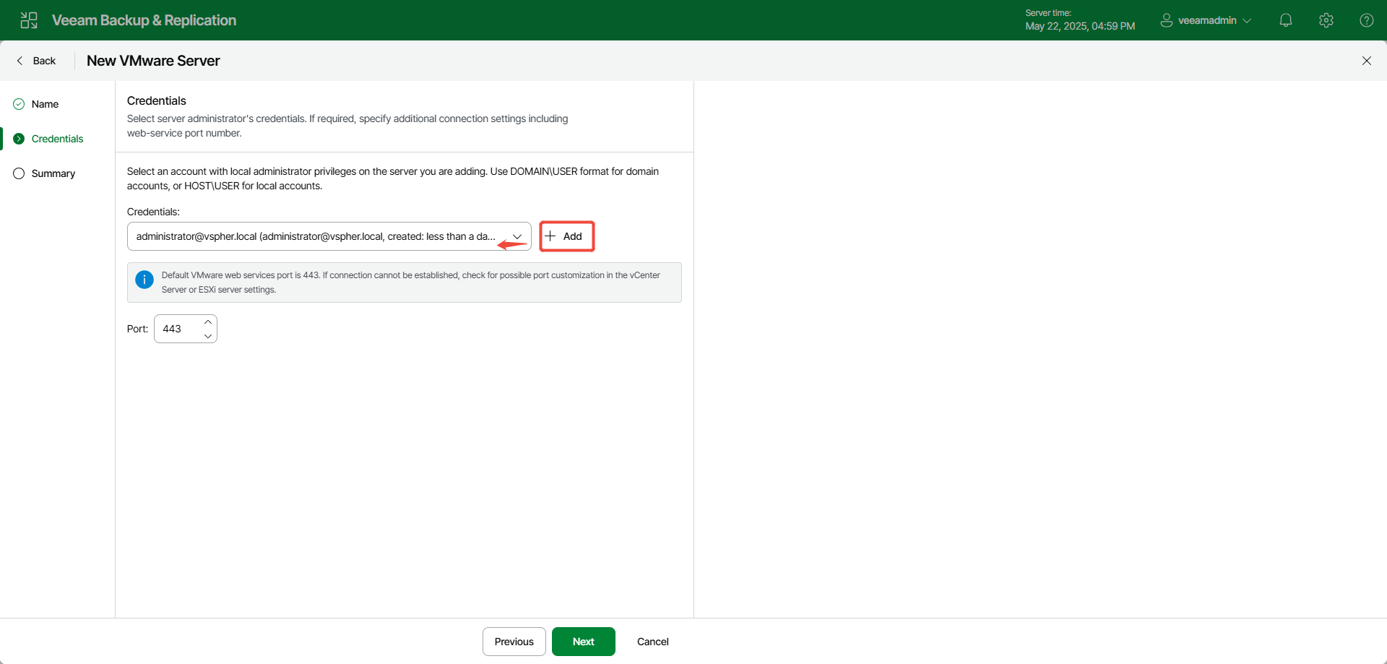This screenshot has height=664, width=1387.
Task: Add new credentials with Add button
Action: point(567,236)
